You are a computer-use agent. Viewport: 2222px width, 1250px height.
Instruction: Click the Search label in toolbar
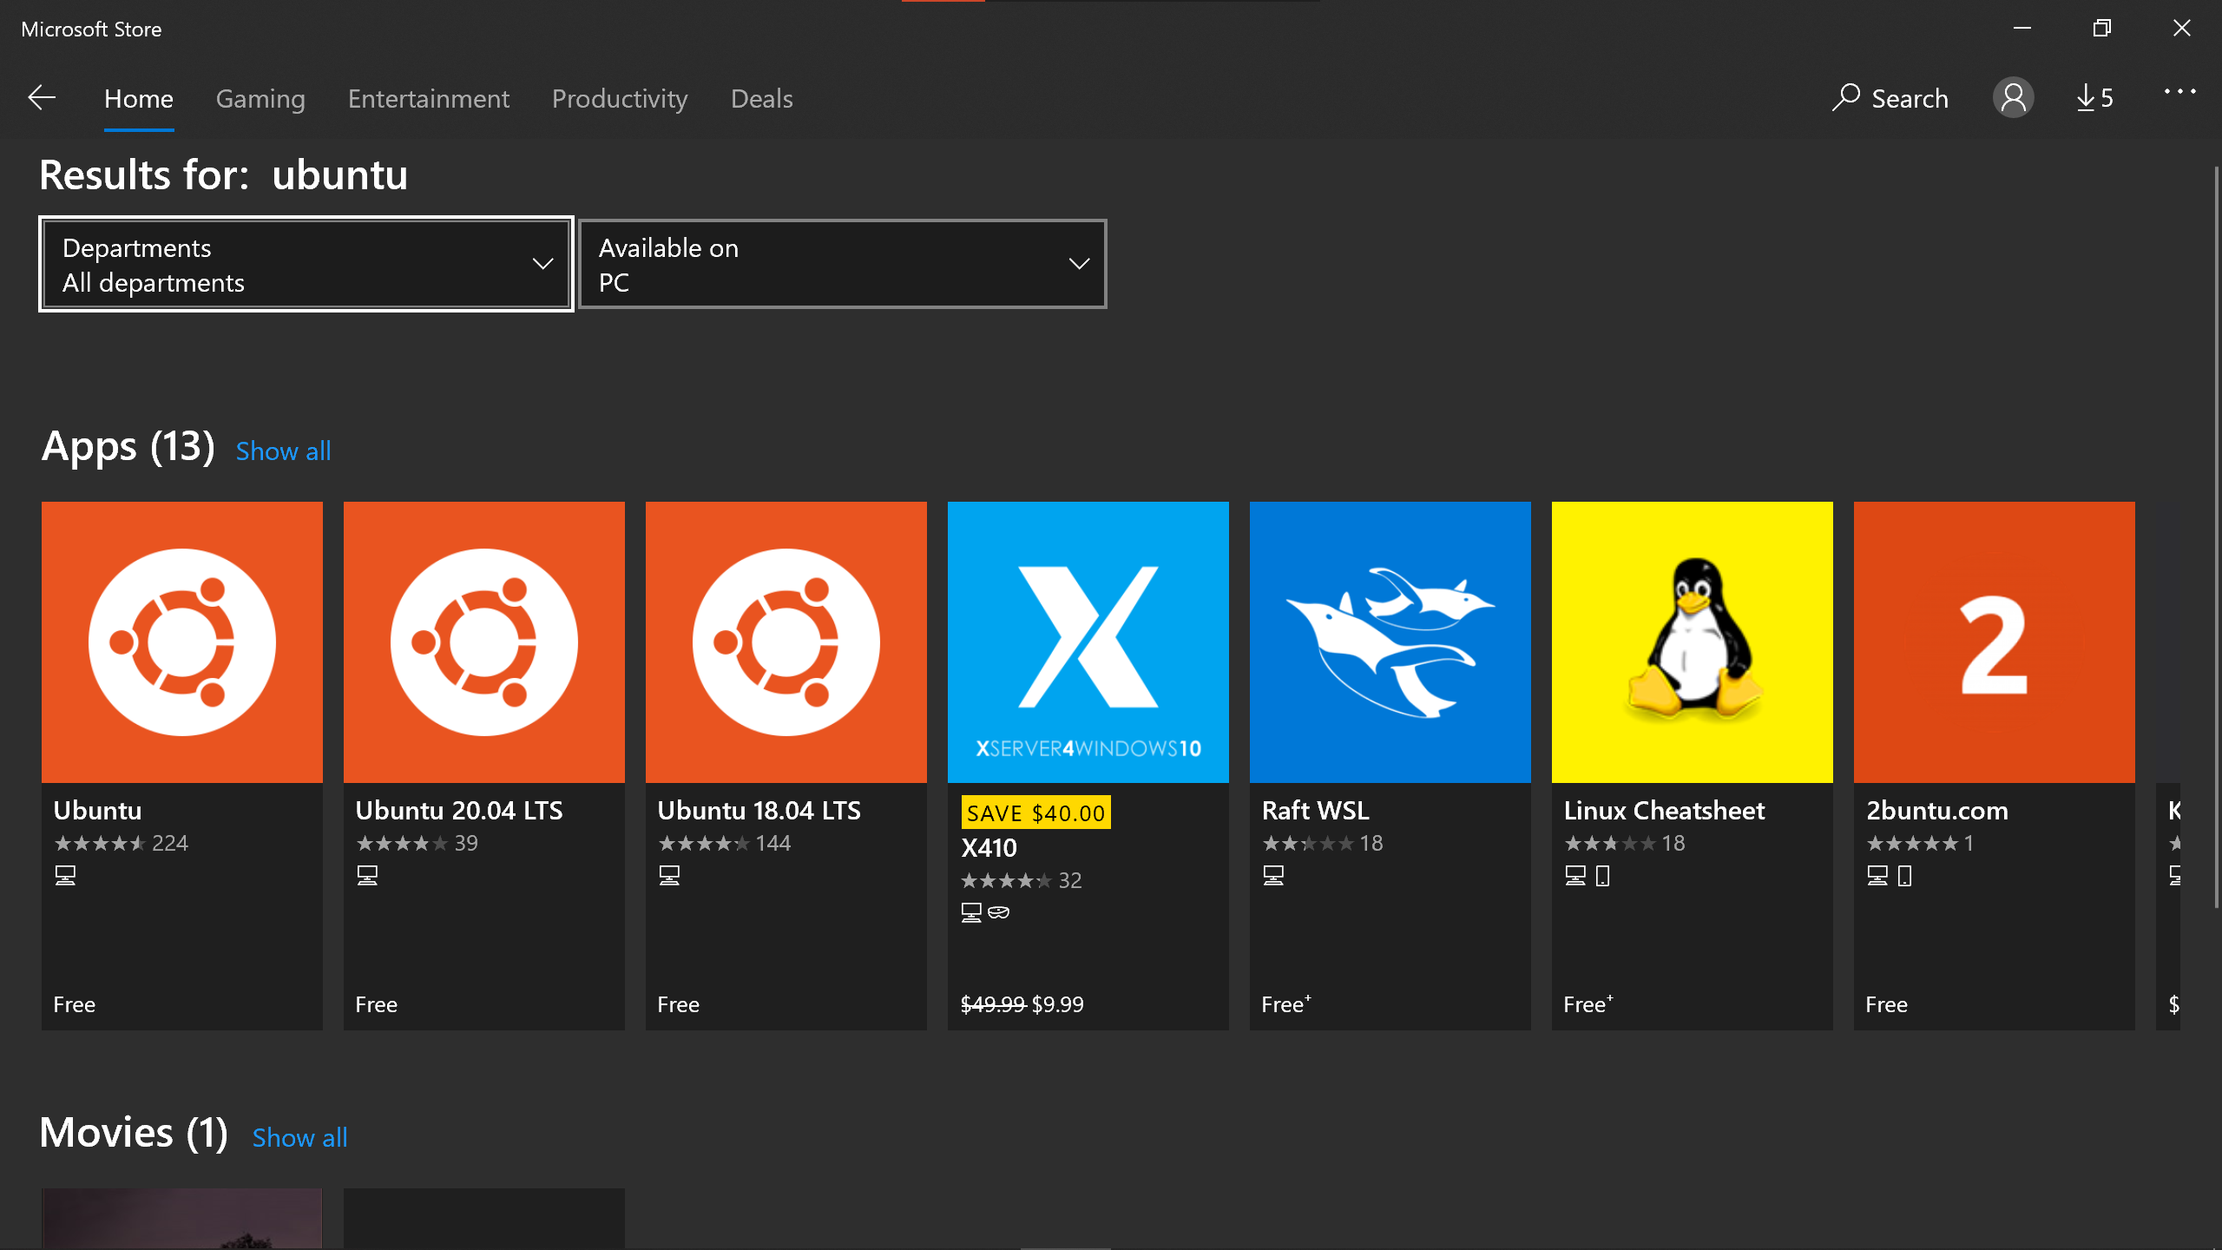(1910, 99)
